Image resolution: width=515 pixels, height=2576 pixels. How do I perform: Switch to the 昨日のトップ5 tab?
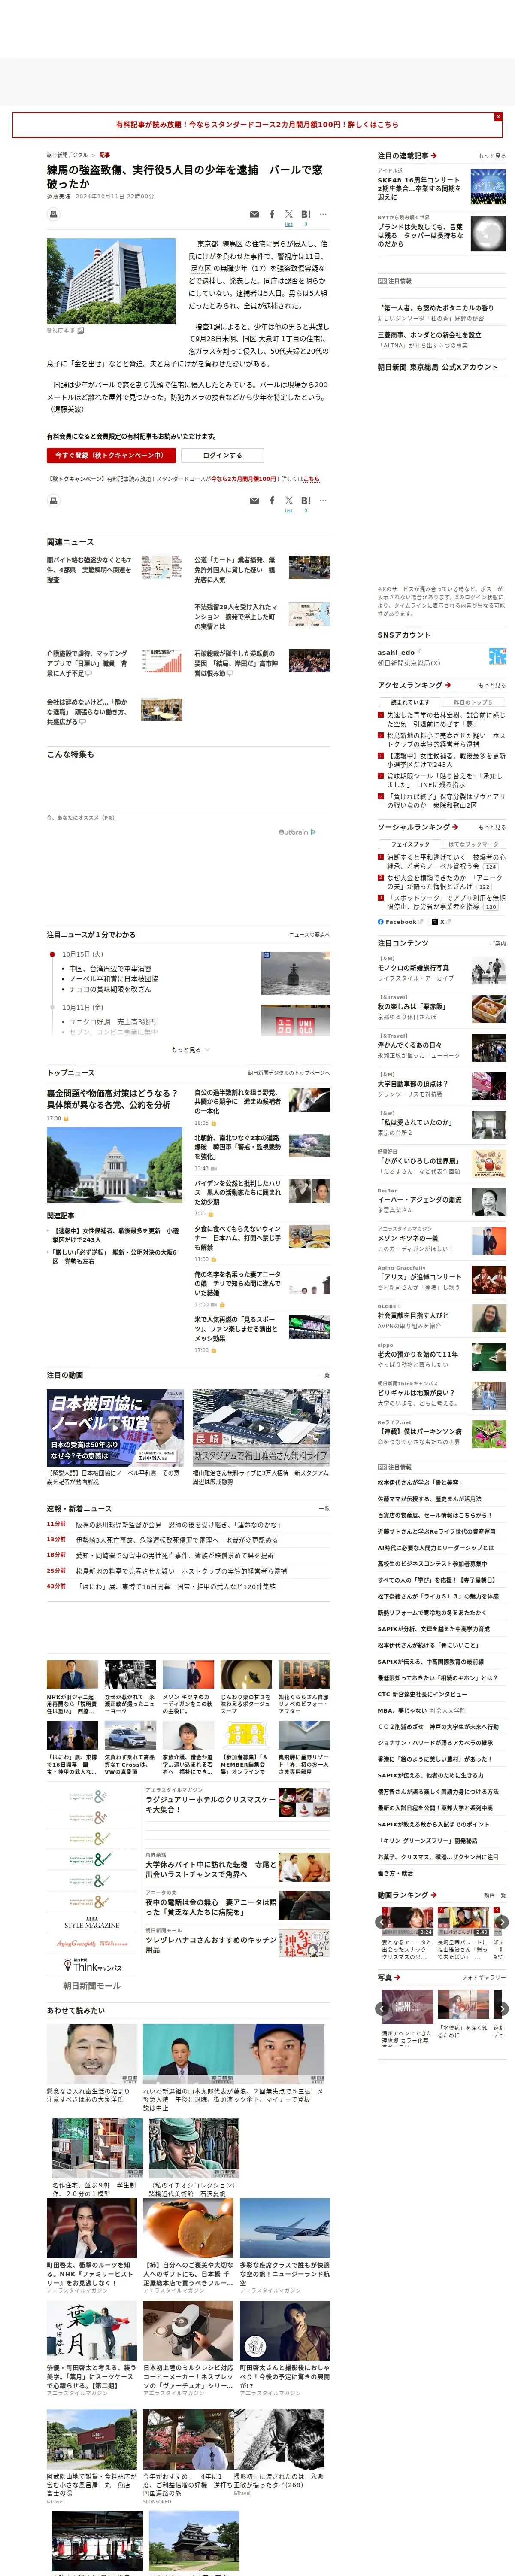click(x=474, y=702)
